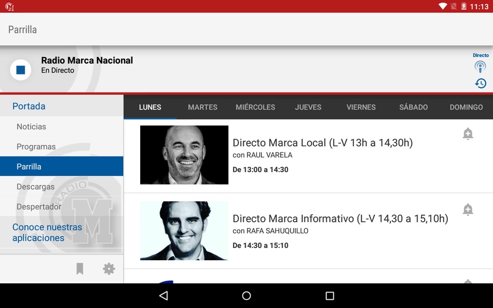Screen dimensions: 493x308
Task: Tap the Radio Marca Nacional station title
Action: (x=87, y=61)
